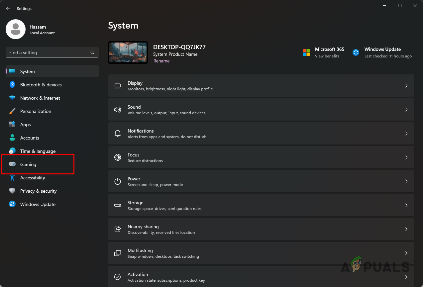Click the Bluetooth icon in the sidebar

[12, 85]
